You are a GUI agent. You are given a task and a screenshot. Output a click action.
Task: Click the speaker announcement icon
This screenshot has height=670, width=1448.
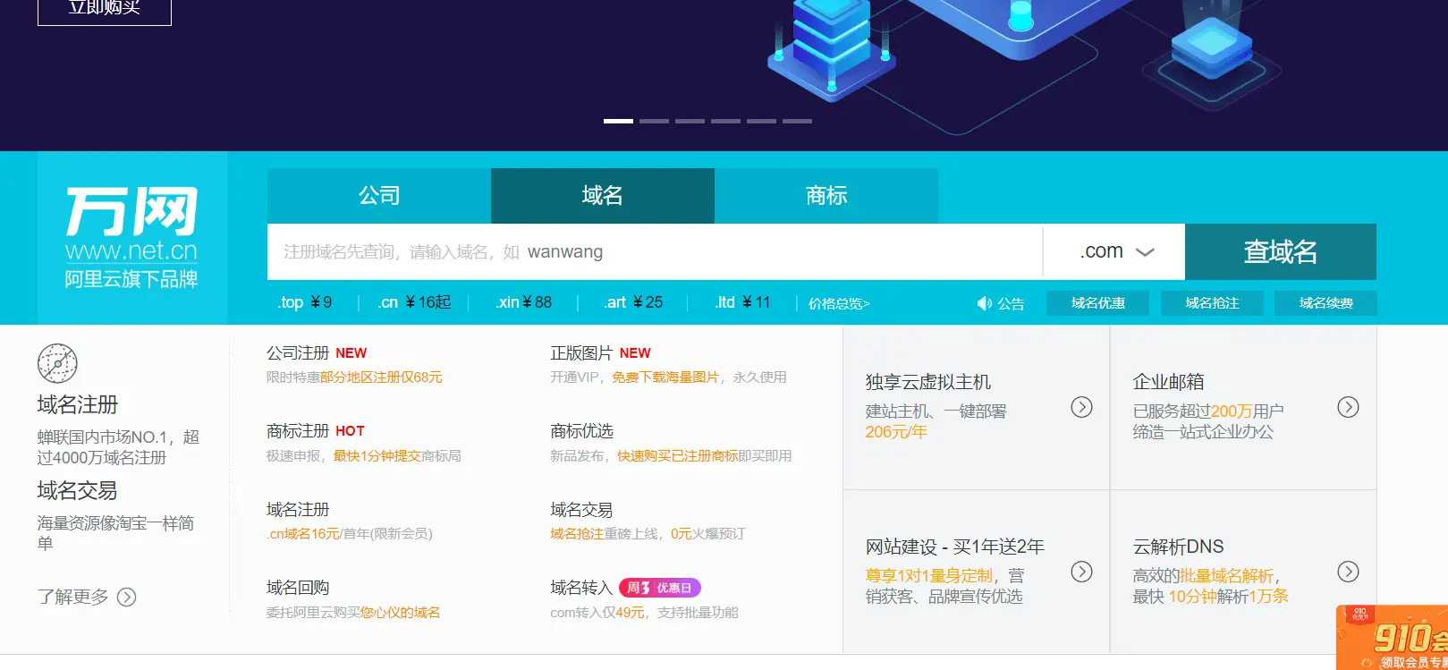(x=984, y=303)
